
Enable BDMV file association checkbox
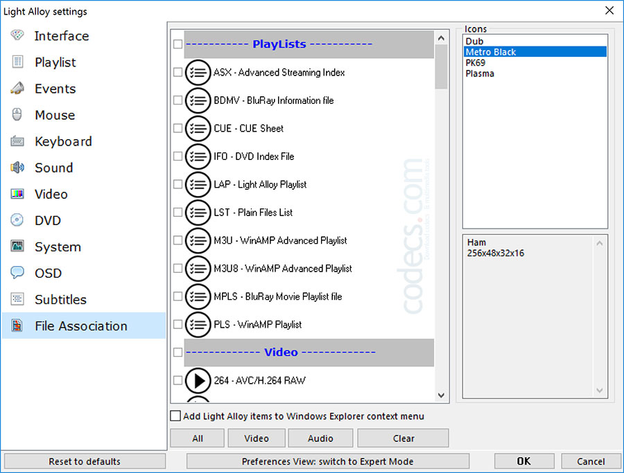tap(178, 100)
